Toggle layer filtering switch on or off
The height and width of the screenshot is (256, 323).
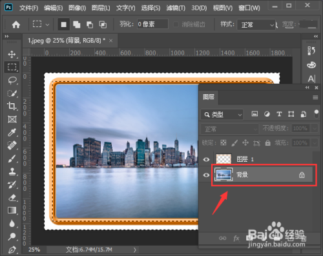click(316, 113)
